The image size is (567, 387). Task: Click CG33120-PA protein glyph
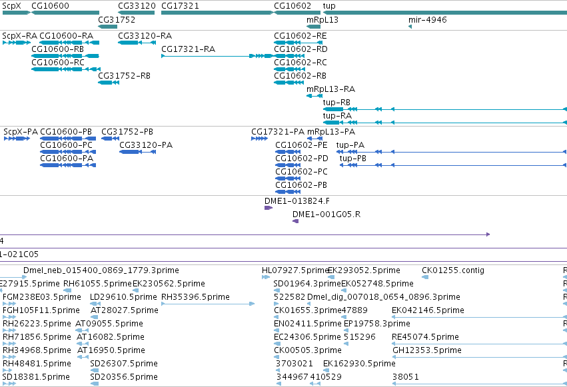138,152
